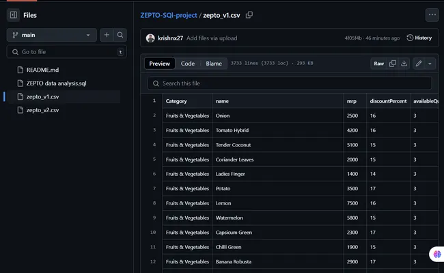Select the Tomato Hybrid cell
This screenshot has height=273, width=444.
277,130
